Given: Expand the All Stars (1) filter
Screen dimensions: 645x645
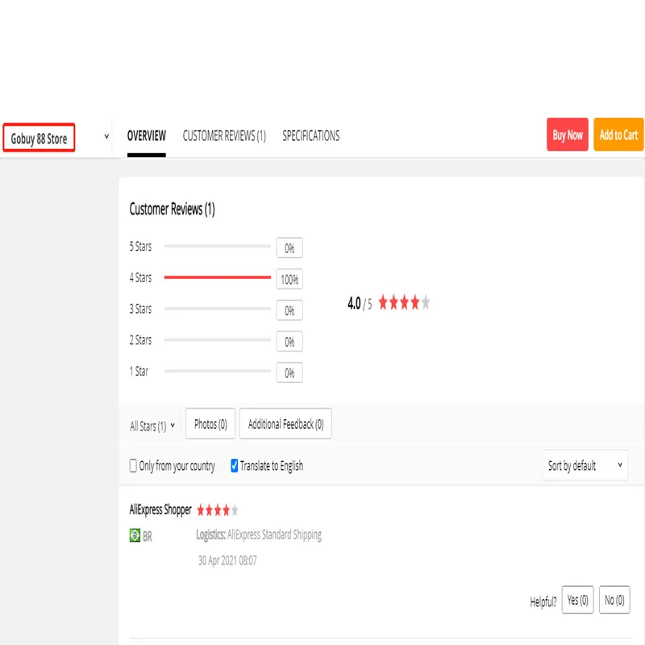Looking at the screenshot, I should click(152, 426).
